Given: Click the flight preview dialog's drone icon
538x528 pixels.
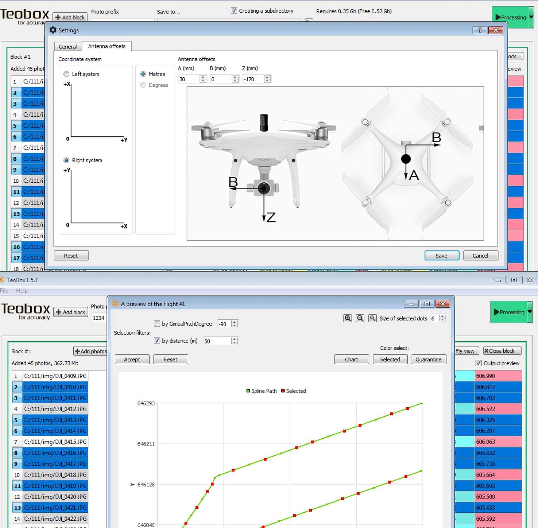Looking at the screenshot, I should (x=115, y=304).
